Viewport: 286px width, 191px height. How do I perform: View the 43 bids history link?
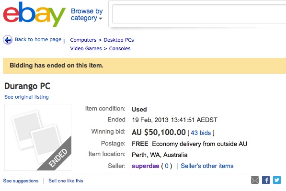click(x=201, y=133)
